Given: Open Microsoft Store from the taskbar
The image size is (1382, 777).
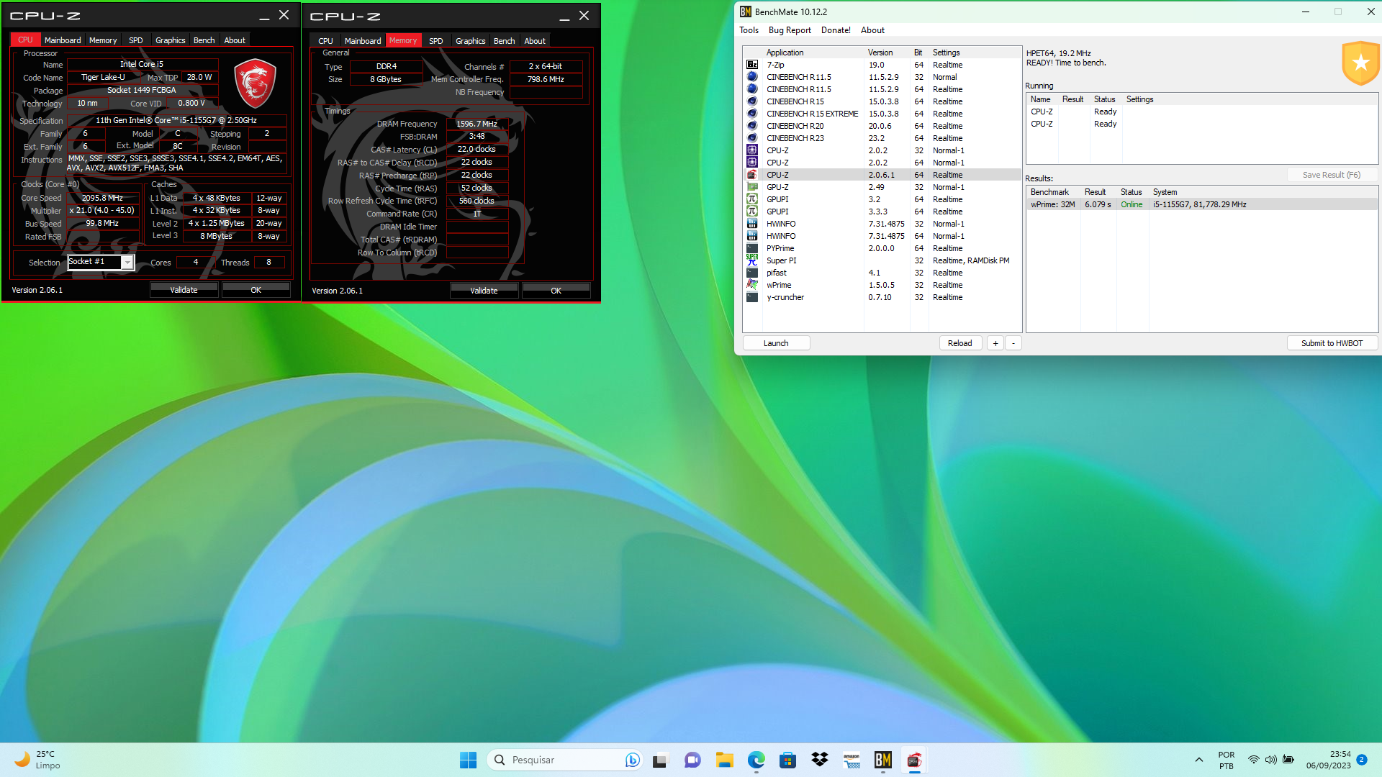Looking at the screenshot, I should (787, 760).
